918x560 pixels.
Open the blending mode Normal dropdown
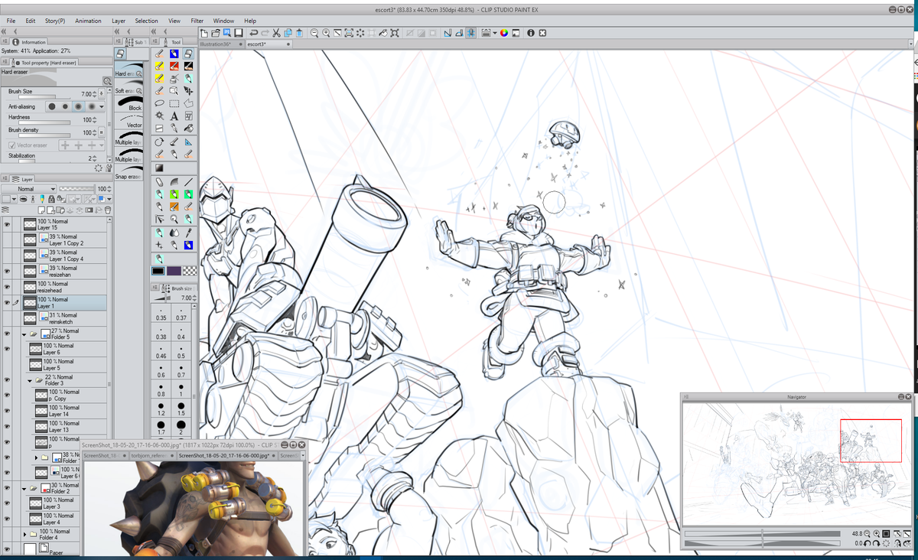tap(29, 189)
